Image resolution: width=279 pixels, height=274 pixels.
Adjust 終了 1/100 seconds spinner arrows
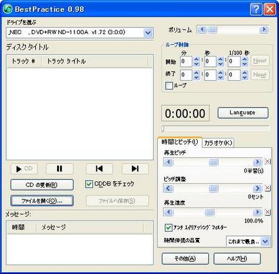[245, 75]
